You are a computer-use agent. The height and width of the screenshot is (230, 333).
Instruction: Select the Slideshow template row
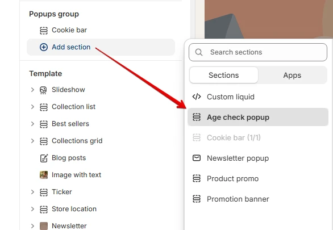pos(101,90)
